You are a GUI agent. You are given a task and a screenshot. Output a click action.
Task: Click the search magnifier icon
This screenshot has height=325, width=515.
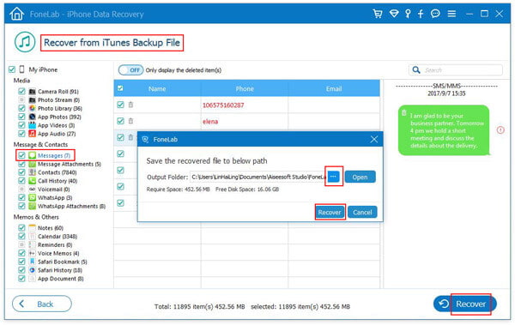pos(416,70)
